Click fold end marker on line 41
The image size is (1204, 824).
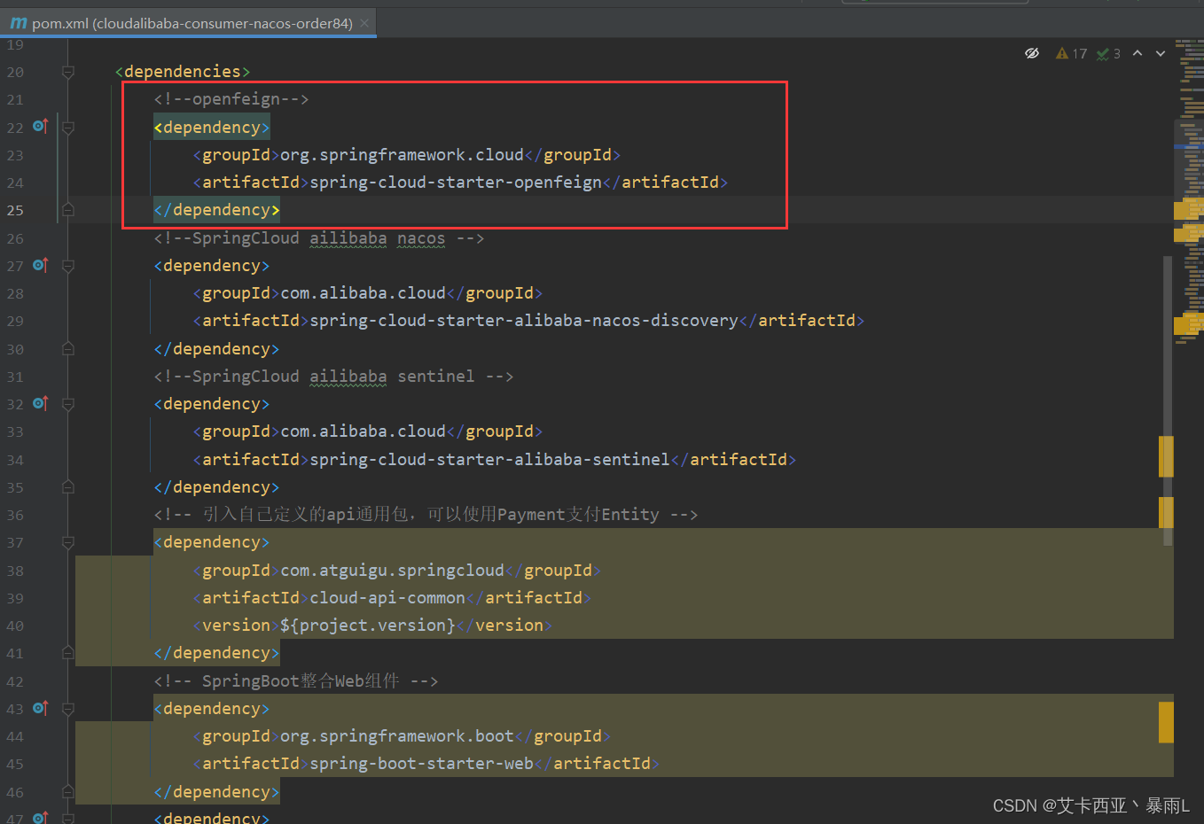[x=68, y=653]
